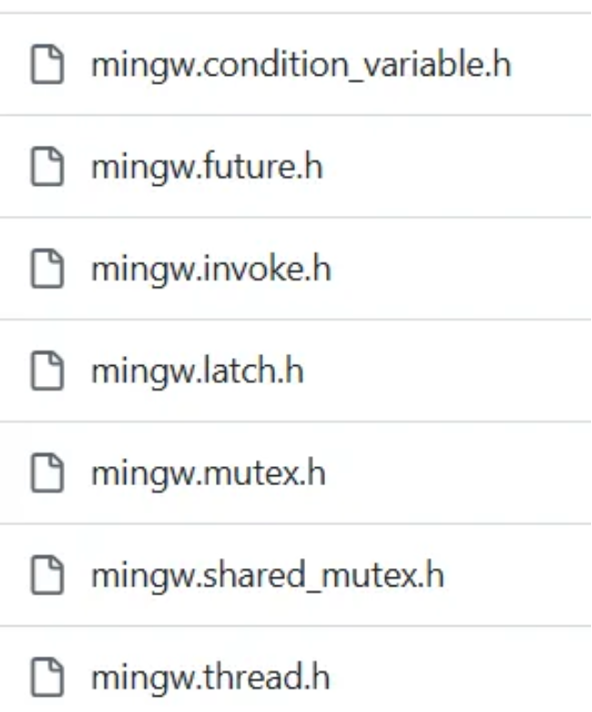Screen dimensions: 592x712
Task: Open the mingw.shared_mutex.h file link
Action: 268,575
